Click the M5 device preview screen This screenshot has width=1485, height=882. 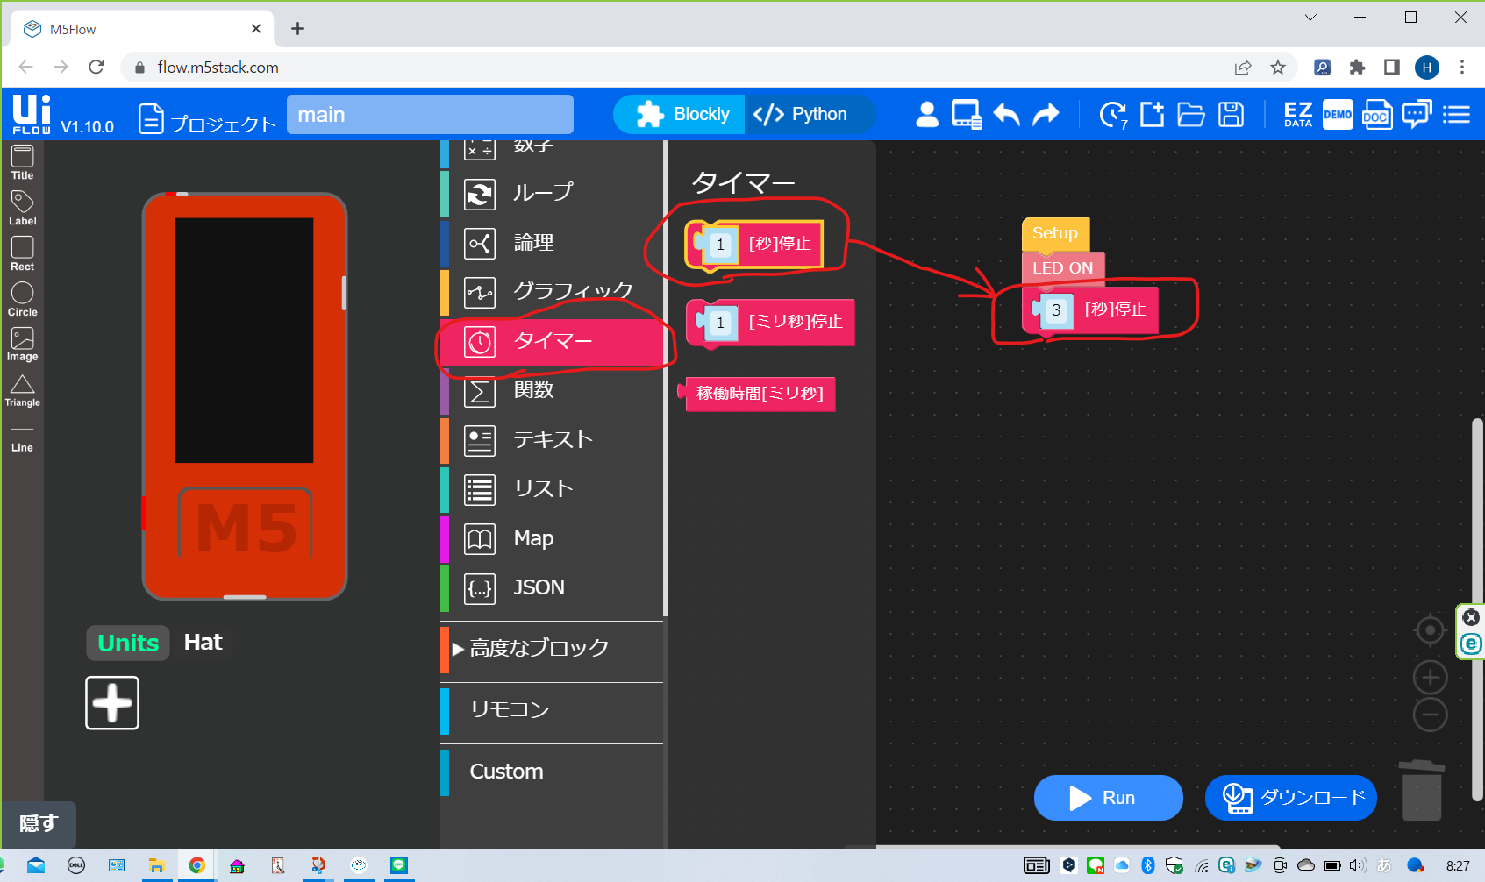coord(245,341)
